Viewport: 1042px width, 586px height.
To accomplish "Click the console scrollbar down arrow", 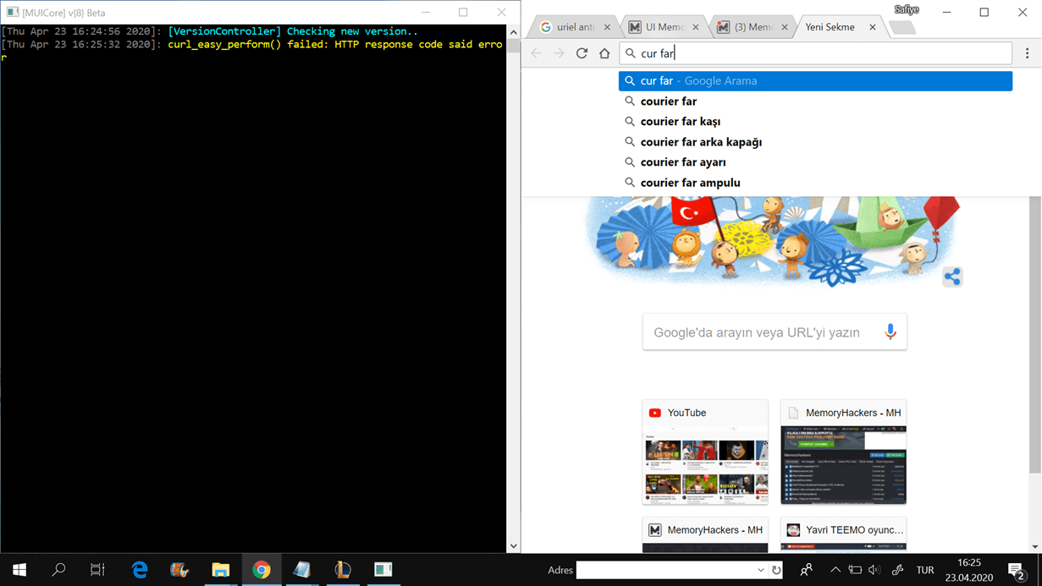I will click(x=513, y=547).
